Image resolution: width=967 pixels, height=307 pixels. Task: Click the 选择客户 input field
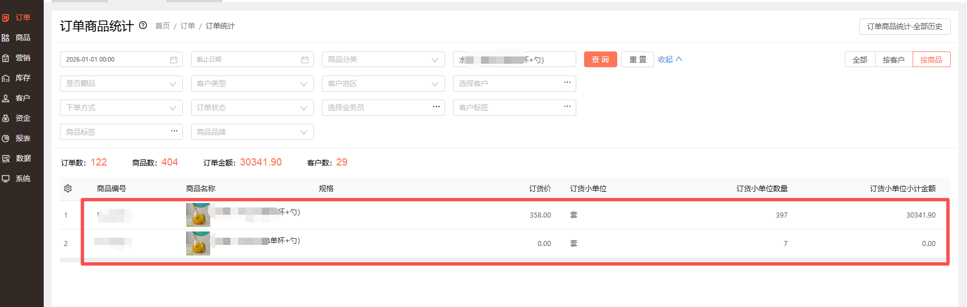coord(515,83)
